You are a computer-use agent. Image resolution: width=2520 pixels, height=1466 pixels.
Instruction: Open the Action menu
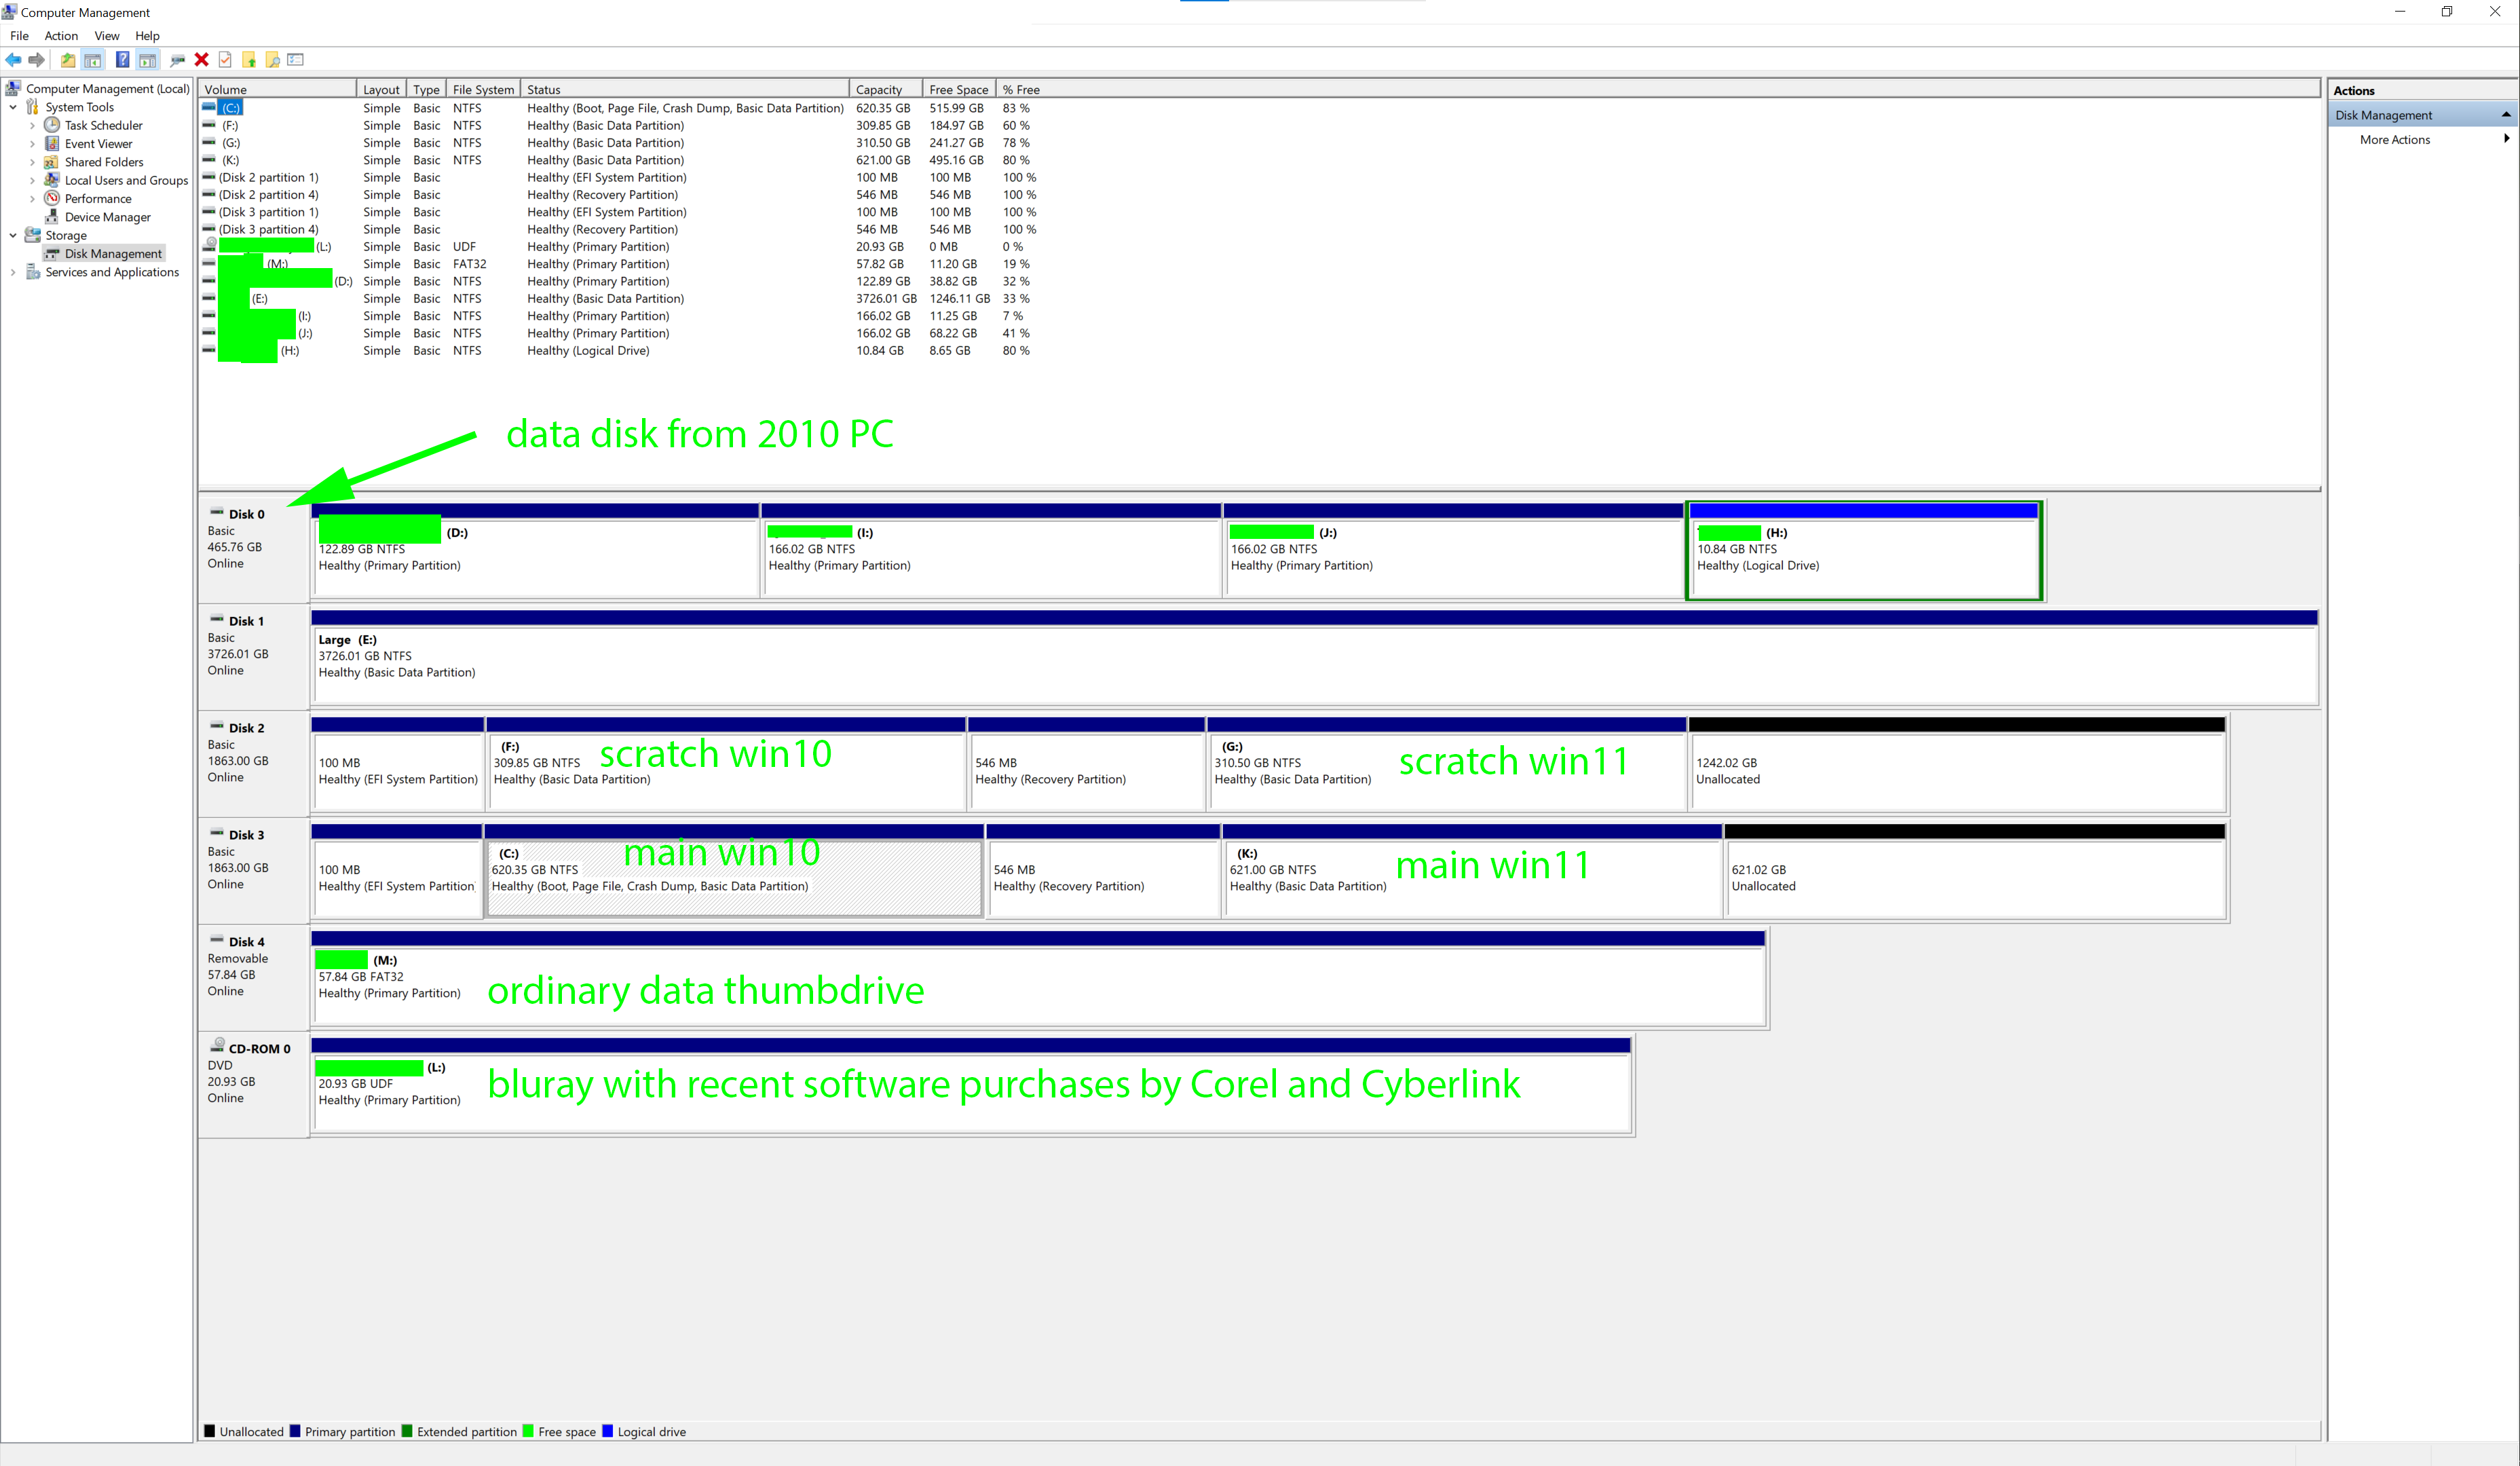coord(61,36)
